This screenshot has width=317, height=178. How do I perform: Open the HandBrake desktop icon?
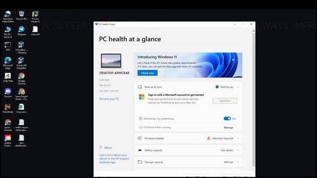[x=8, y=108]
